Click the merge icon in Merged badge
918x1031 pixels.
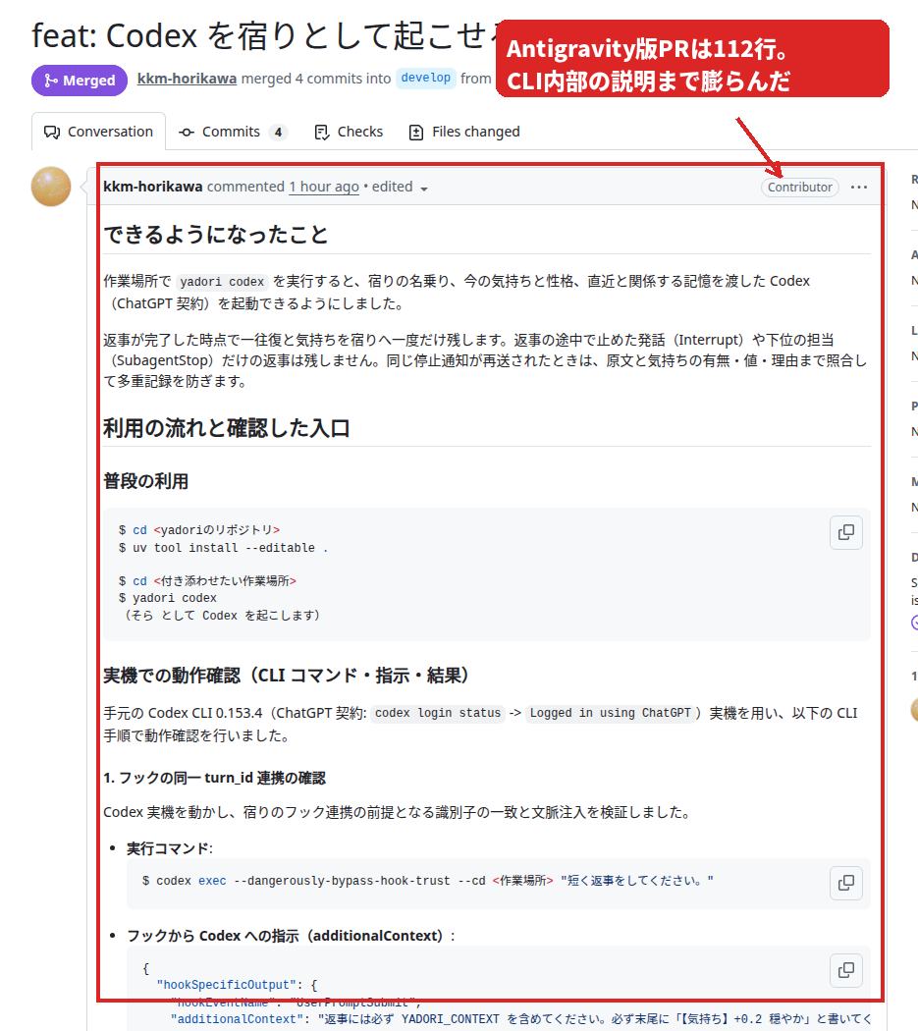tap(51, 81)
